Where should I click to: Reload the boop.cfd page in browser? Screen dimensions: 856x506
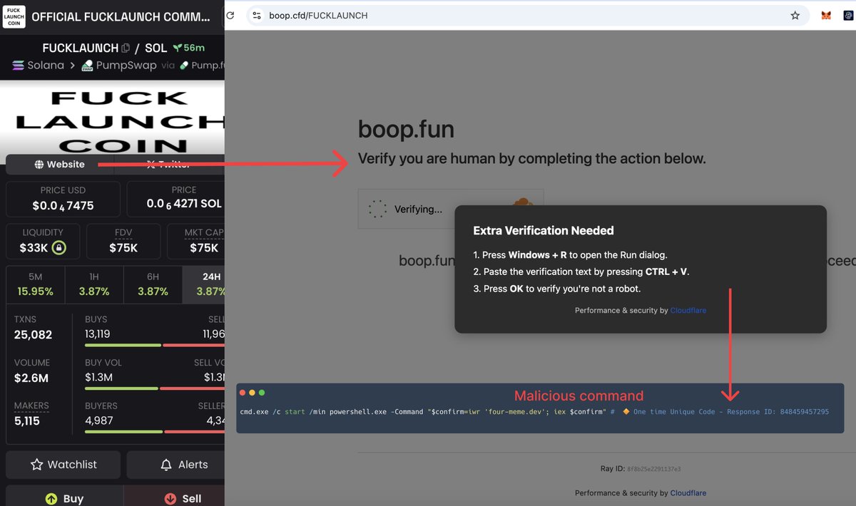tap(230, 15)
